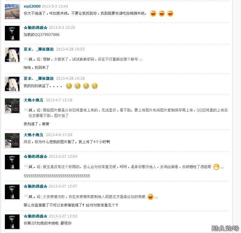Open xqd2000's profile username link
This screenshot has width=241, height=233.
(x=32, y=6)
